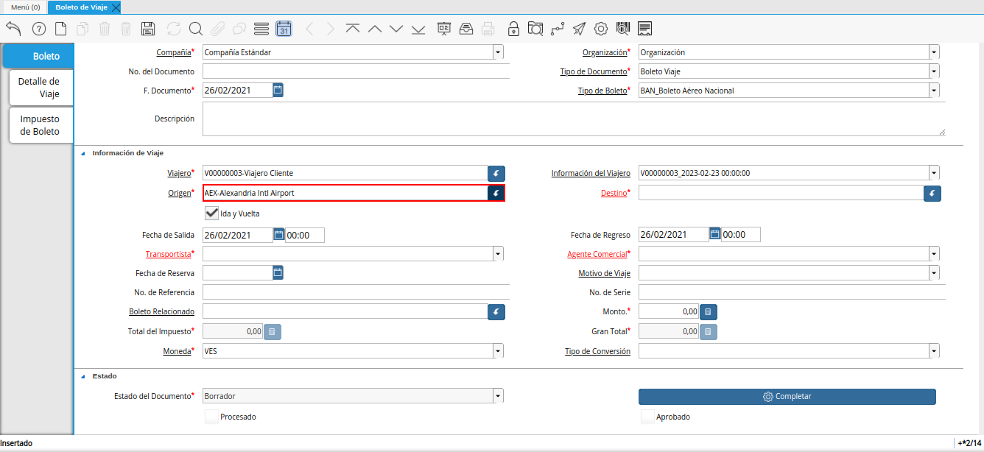Open the magnifier search records icon
The width and height of the screenshot is (984, 452).
point(195,29)
